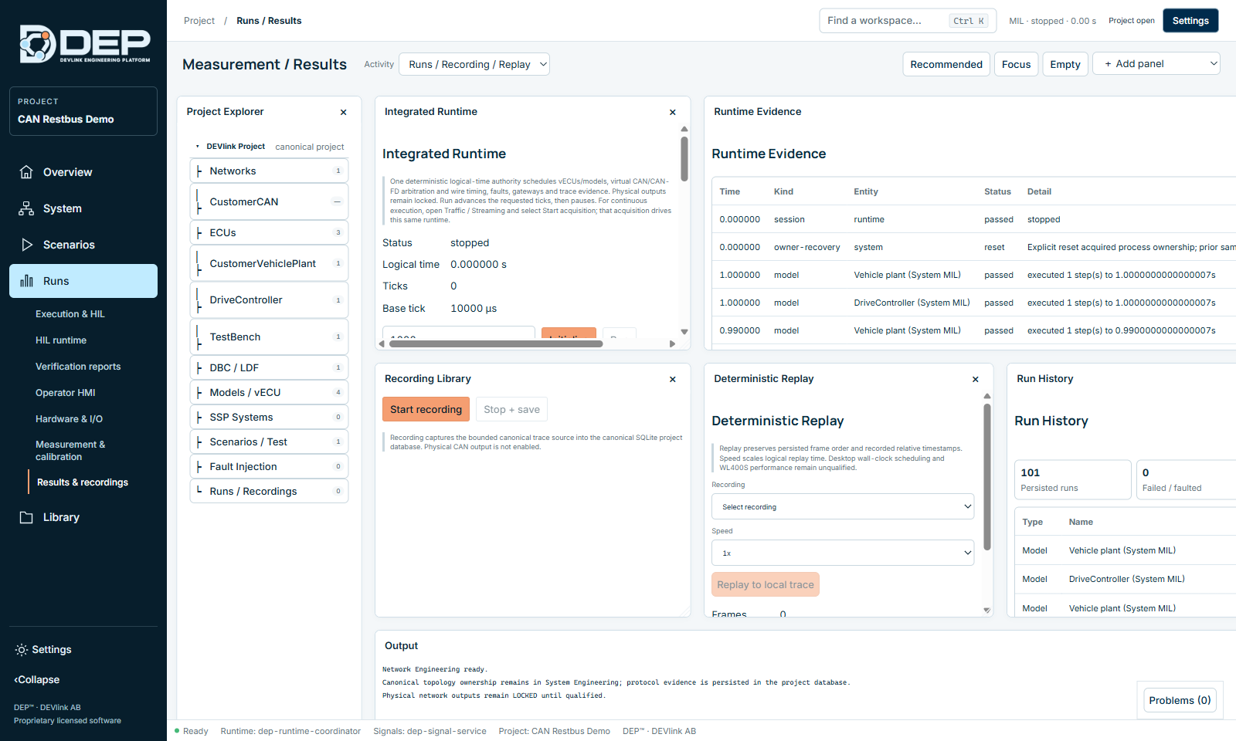Click the Recommended layout button
Screen dimensions: 1236x741
946,64
